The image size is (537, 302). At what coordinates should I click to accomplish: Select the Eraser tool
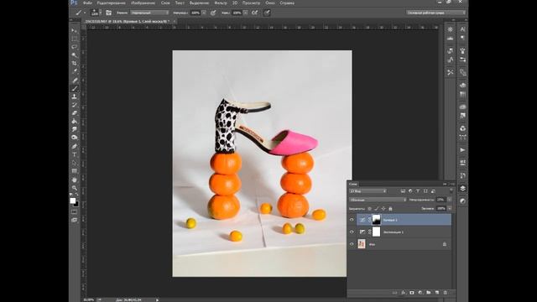click(74, 113)
